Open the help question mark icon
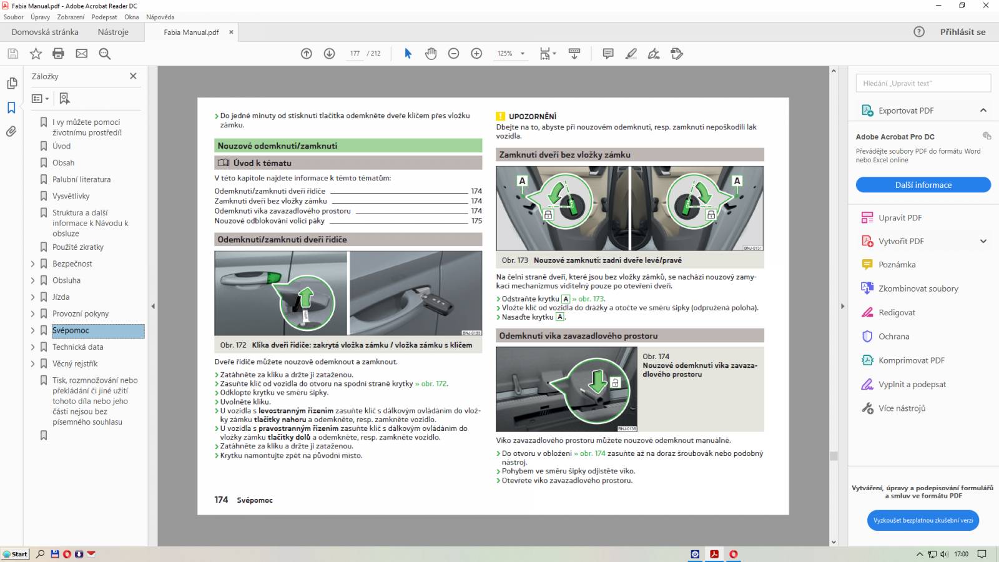This screenshot has height=562, width=999. 919,32
